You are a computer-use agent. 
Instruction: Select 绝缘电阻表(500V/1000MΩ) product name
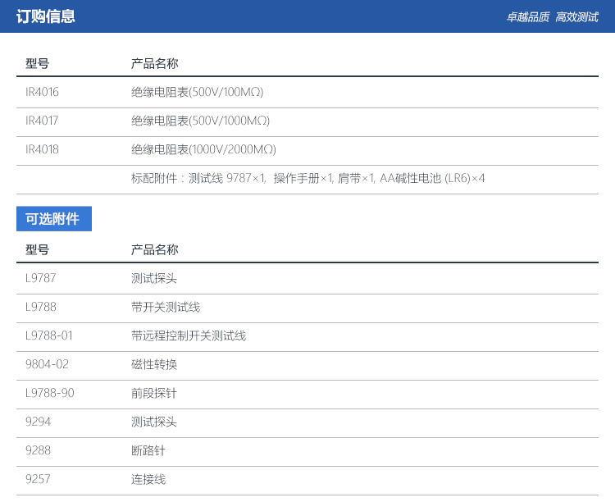pyautogui.click(x=200, y=121)
